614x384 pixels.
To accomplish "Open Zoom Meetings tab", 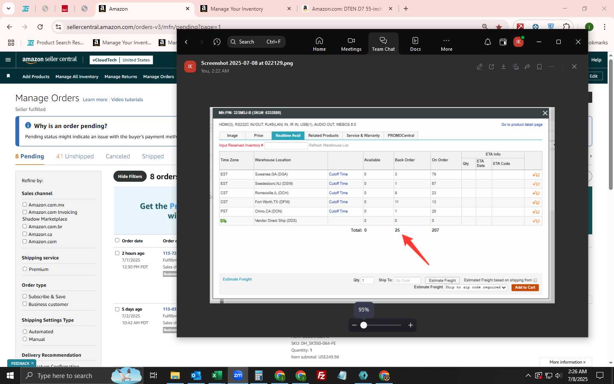I will [351, 44].
